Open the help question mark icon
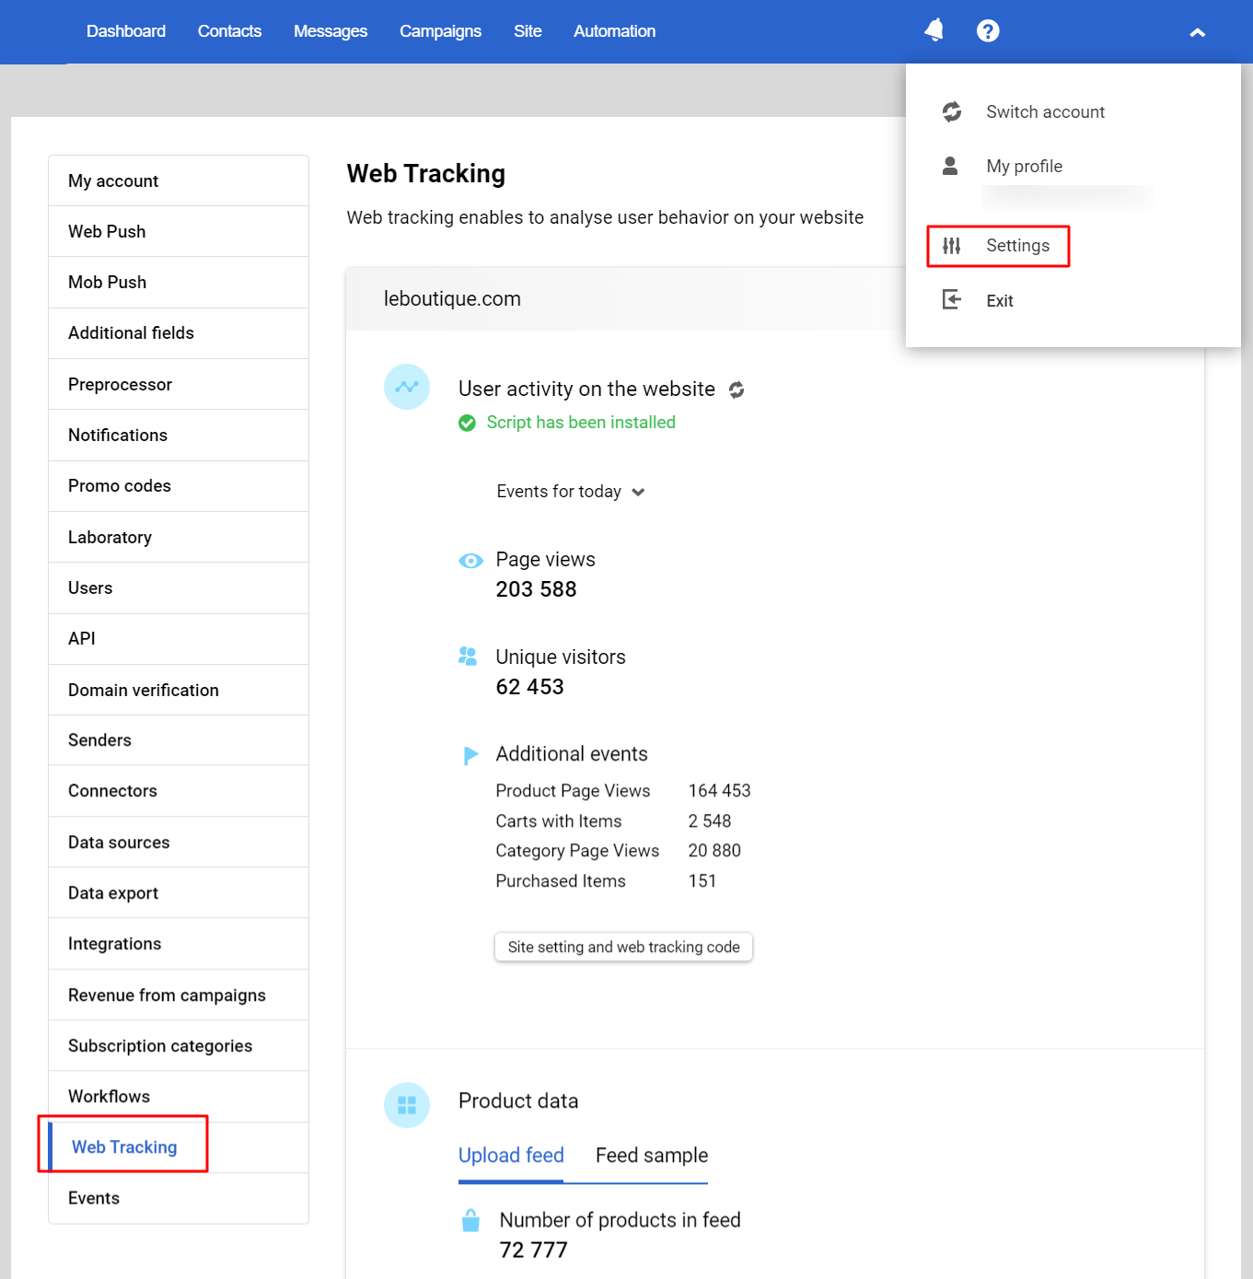The height and width of the screenshot is (1279, 1253). coord(988,31)
